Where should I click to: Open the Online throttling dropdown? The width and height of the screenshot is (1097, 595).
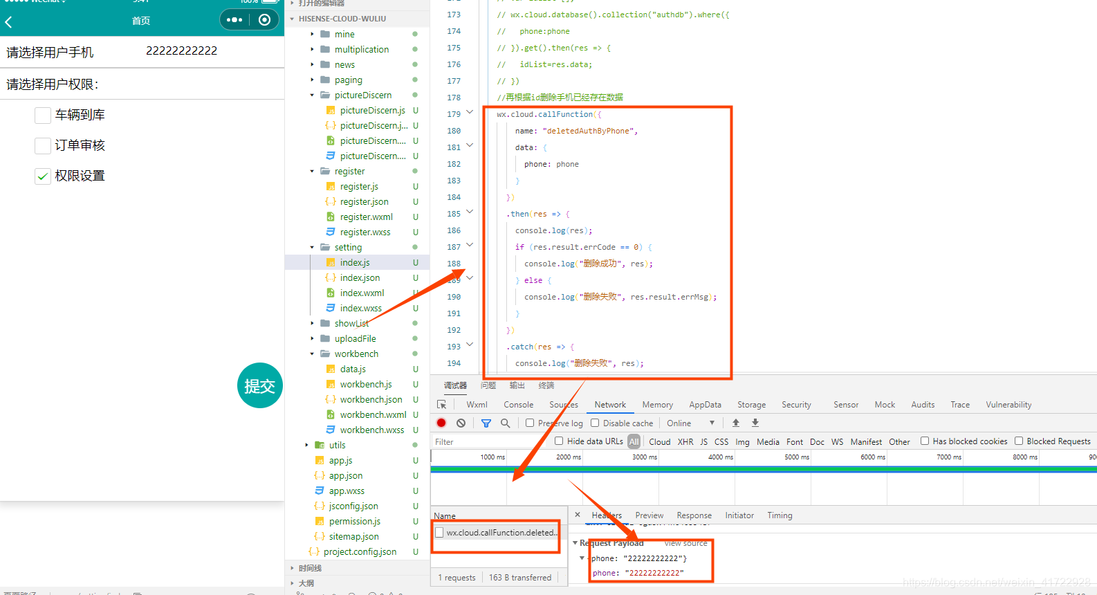tap(690, 423)
